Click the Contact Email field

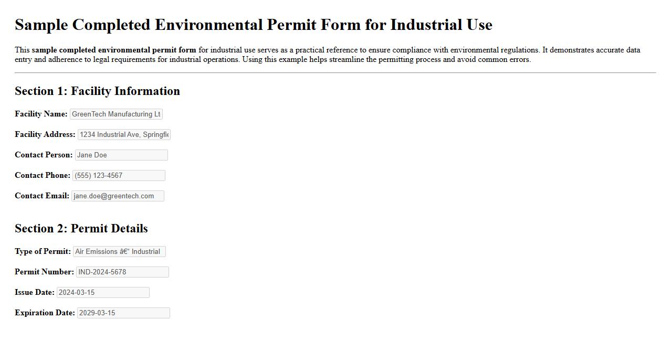click(x=118, y=196)
